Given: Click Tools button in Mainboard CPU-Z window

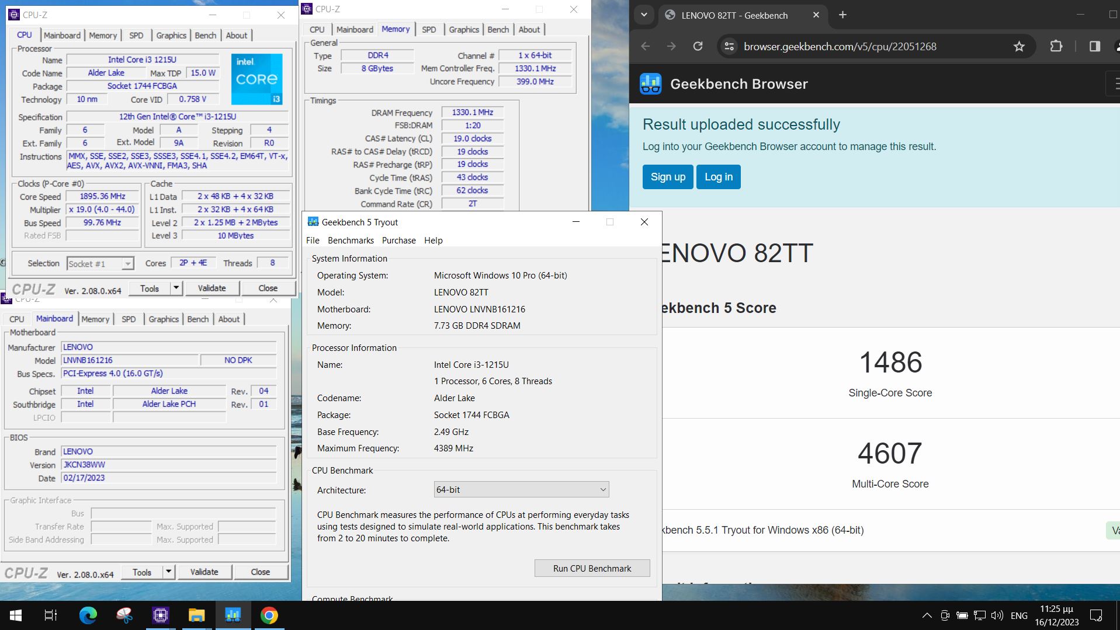Looking at the screenshot, I should [x=142, y=572].
